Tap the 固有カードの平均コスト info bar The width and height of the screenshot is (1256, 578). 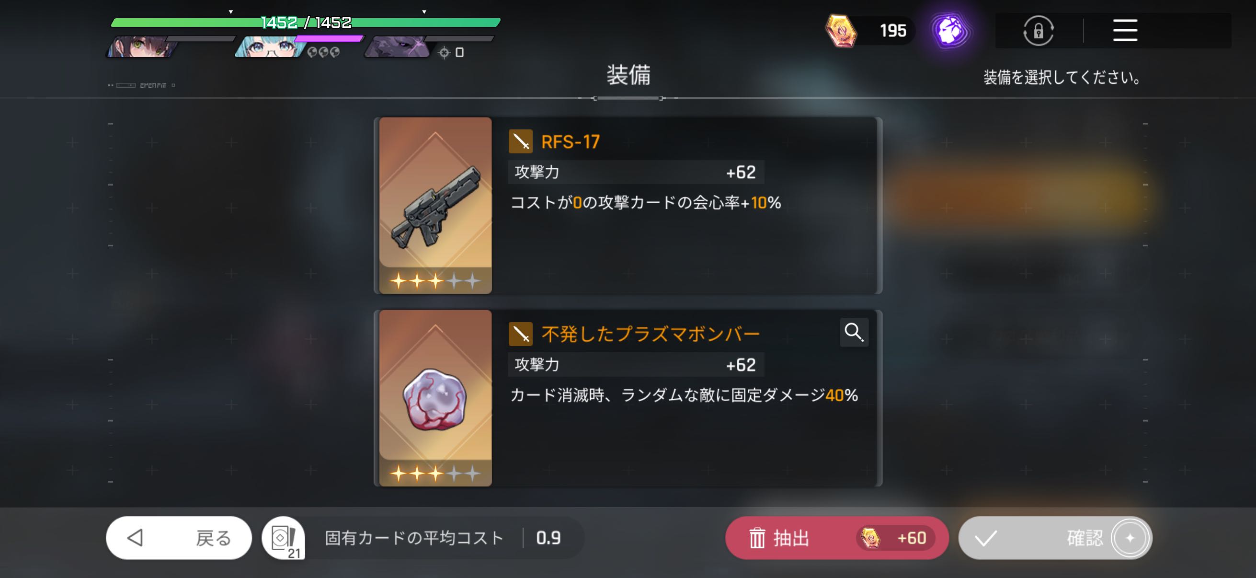(444, 538)
